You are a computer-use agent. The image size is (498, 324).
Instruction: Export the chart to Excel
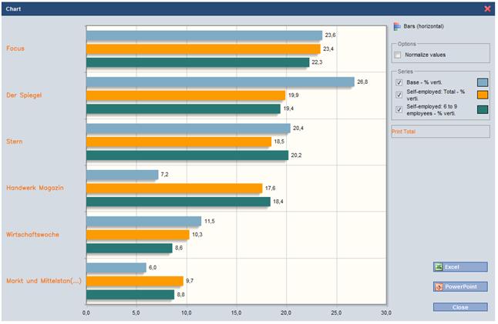tap(460, 267)
